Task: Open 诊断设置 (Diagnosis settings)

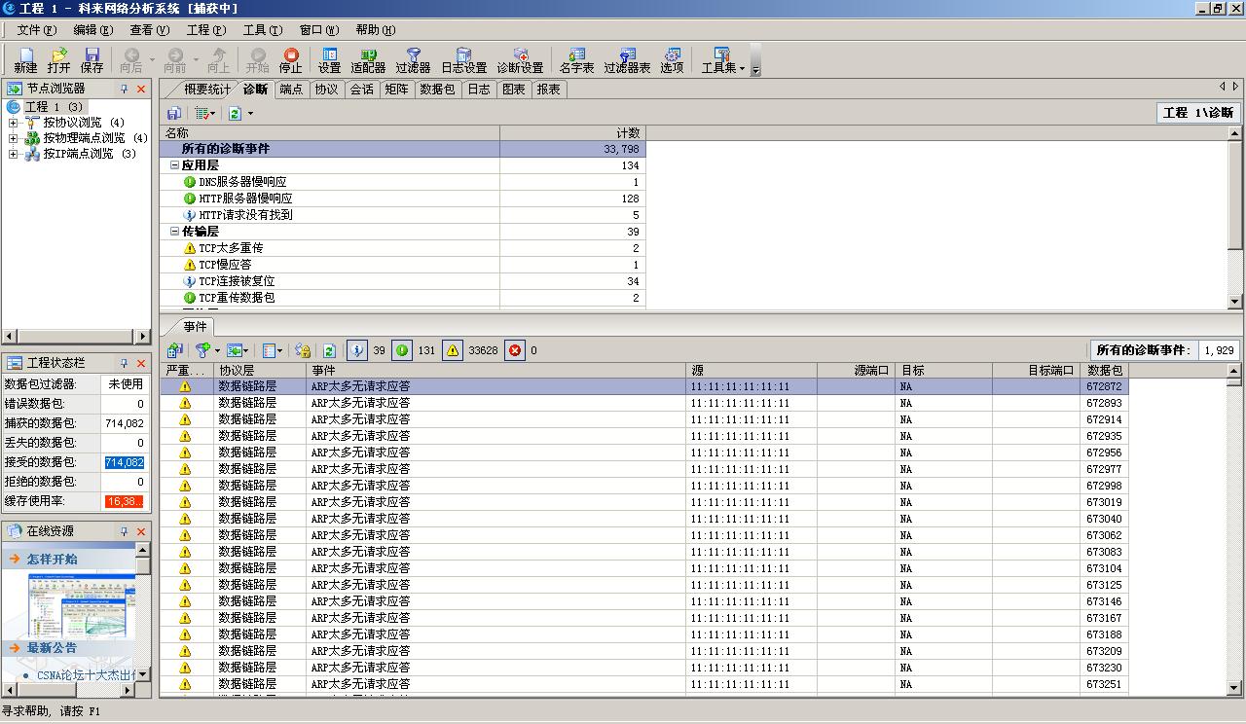Action: point(520,60)
